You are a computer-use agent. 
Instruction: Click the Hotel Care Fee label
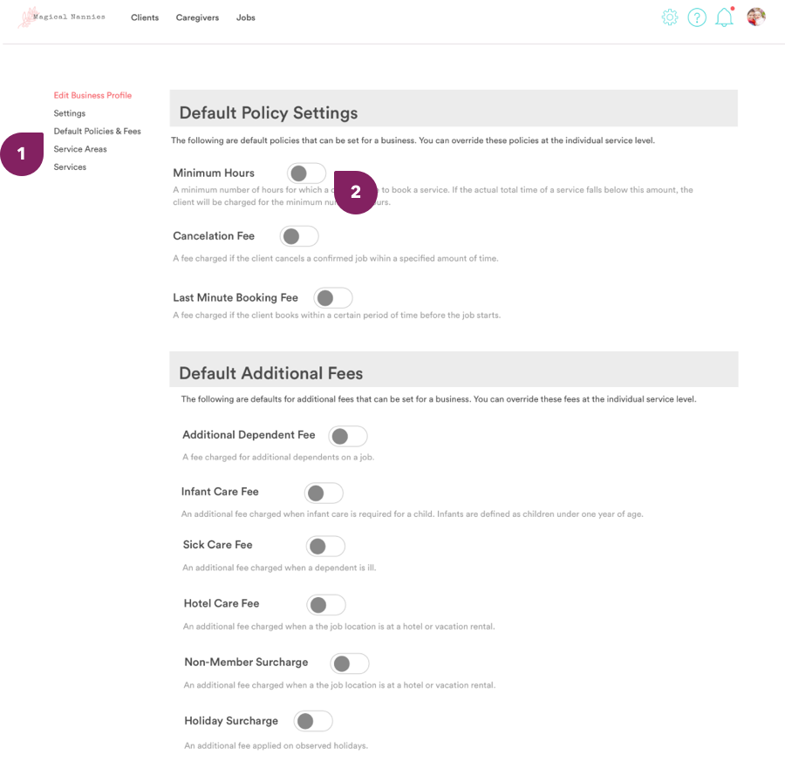[x=222, y=603]
